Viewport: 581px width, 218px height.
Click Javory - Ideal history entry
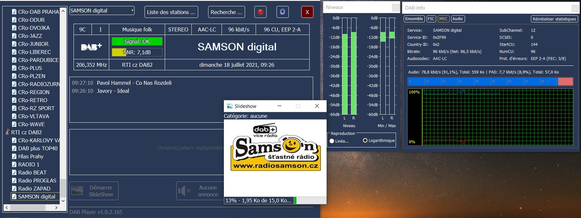click(x=113, y=91)
